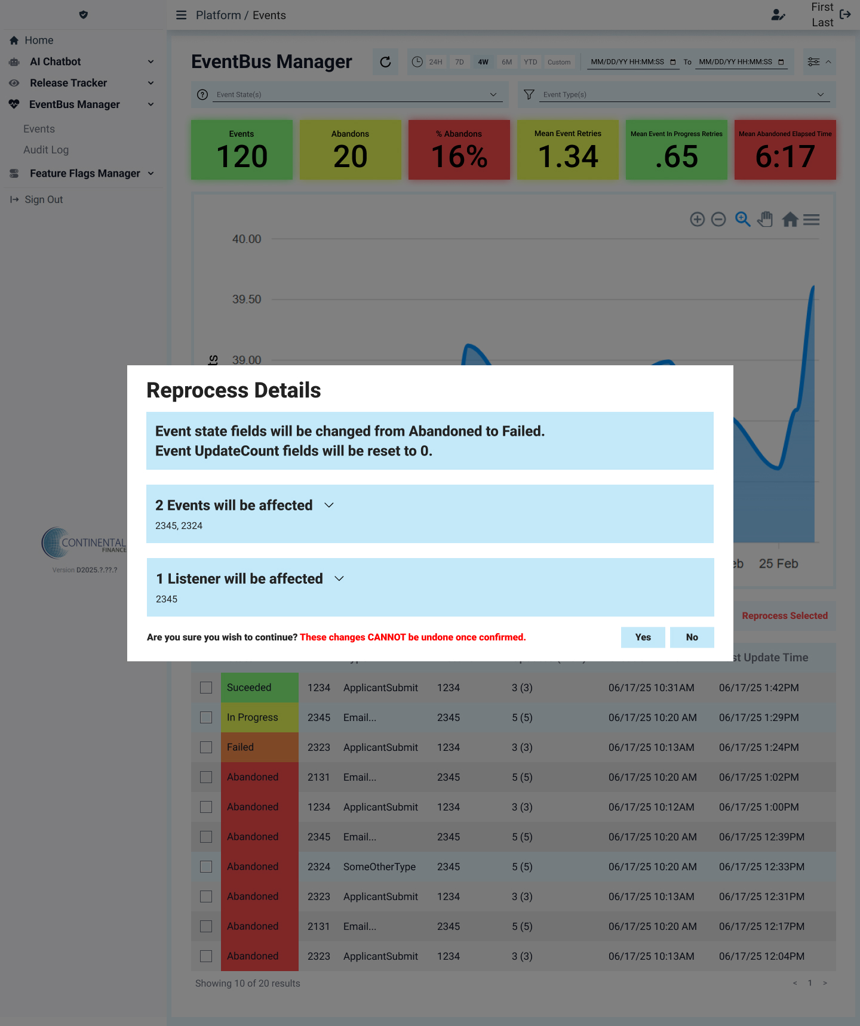
Task: Collapse the 2 Events will be affected section
Action: (328, 506)
